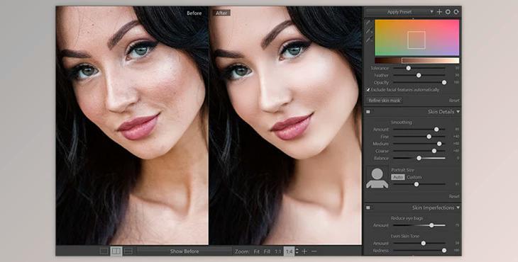
Task: Click the Smoothing heading text
Action: (x=402, y=123)
